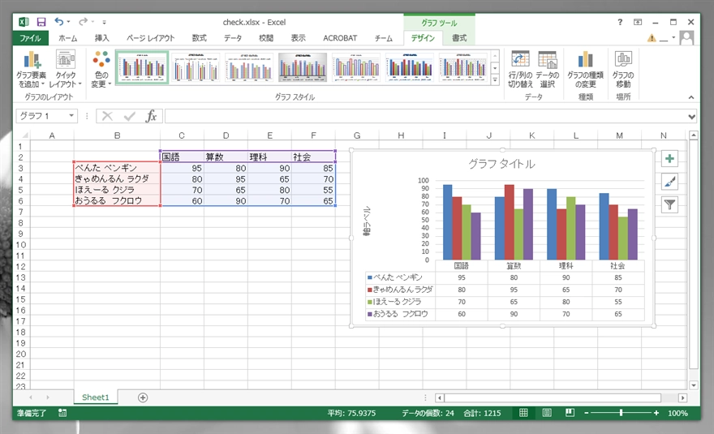Click グラフの種類の変更 icon
Image resolution: width=714 pixels, height=434 pixels.
tap(585, 69)
